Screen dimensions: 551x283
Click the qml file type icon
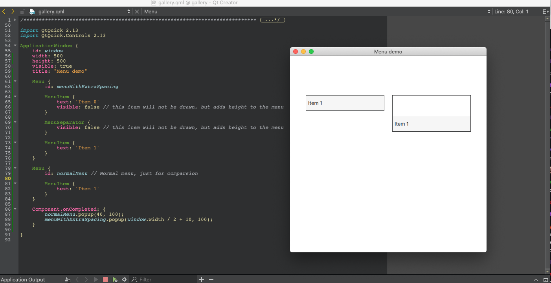point(33,11)
